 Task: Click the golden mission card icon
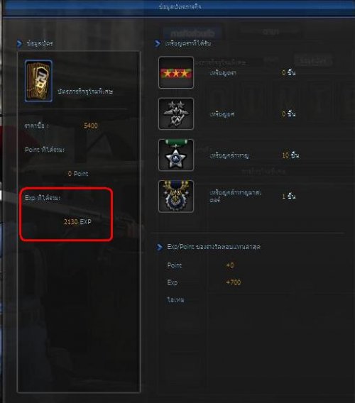38,81
